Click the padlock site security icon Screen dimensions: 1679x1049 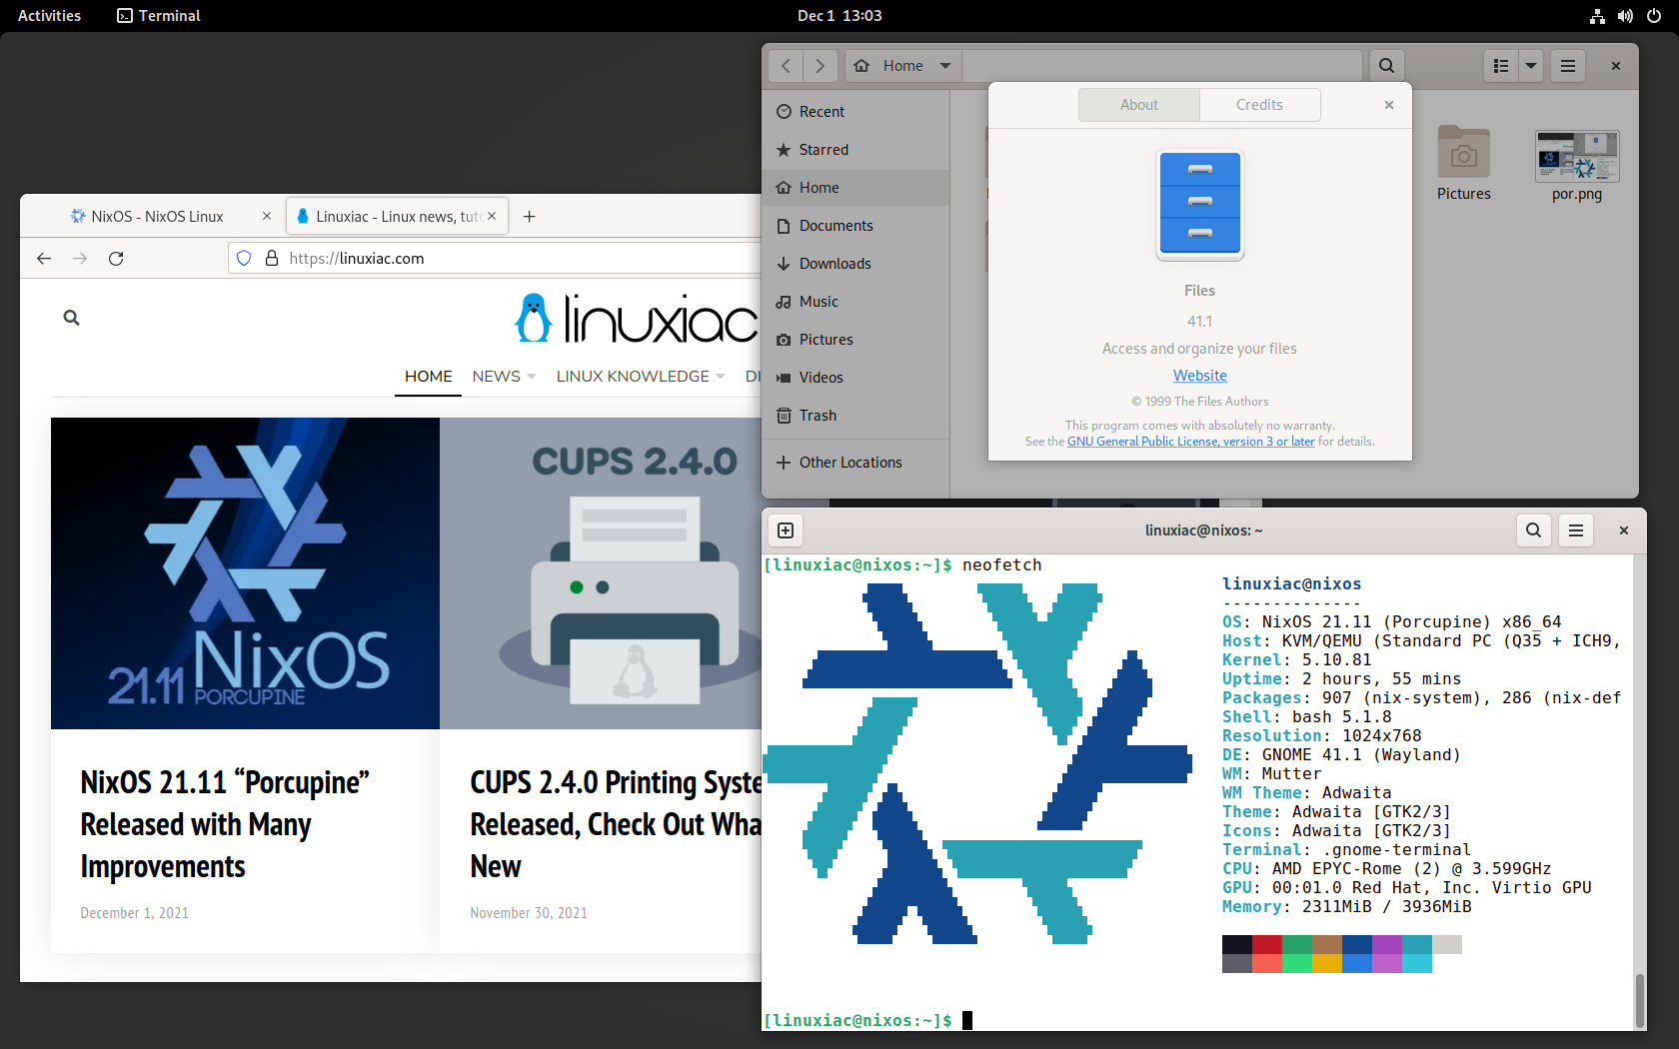pyautogui.click(x=271, y=259)
